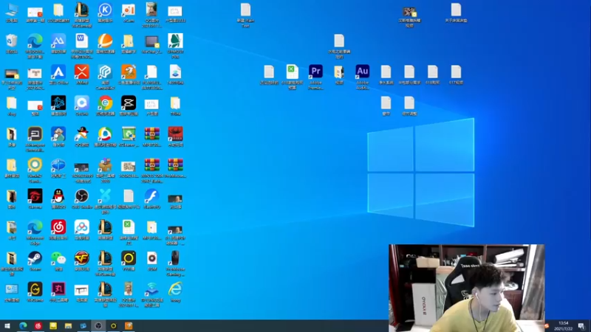This screenshot has height=332, width=591.
Task: Open Edge from the taskbar
Action: tap(23, 326)
